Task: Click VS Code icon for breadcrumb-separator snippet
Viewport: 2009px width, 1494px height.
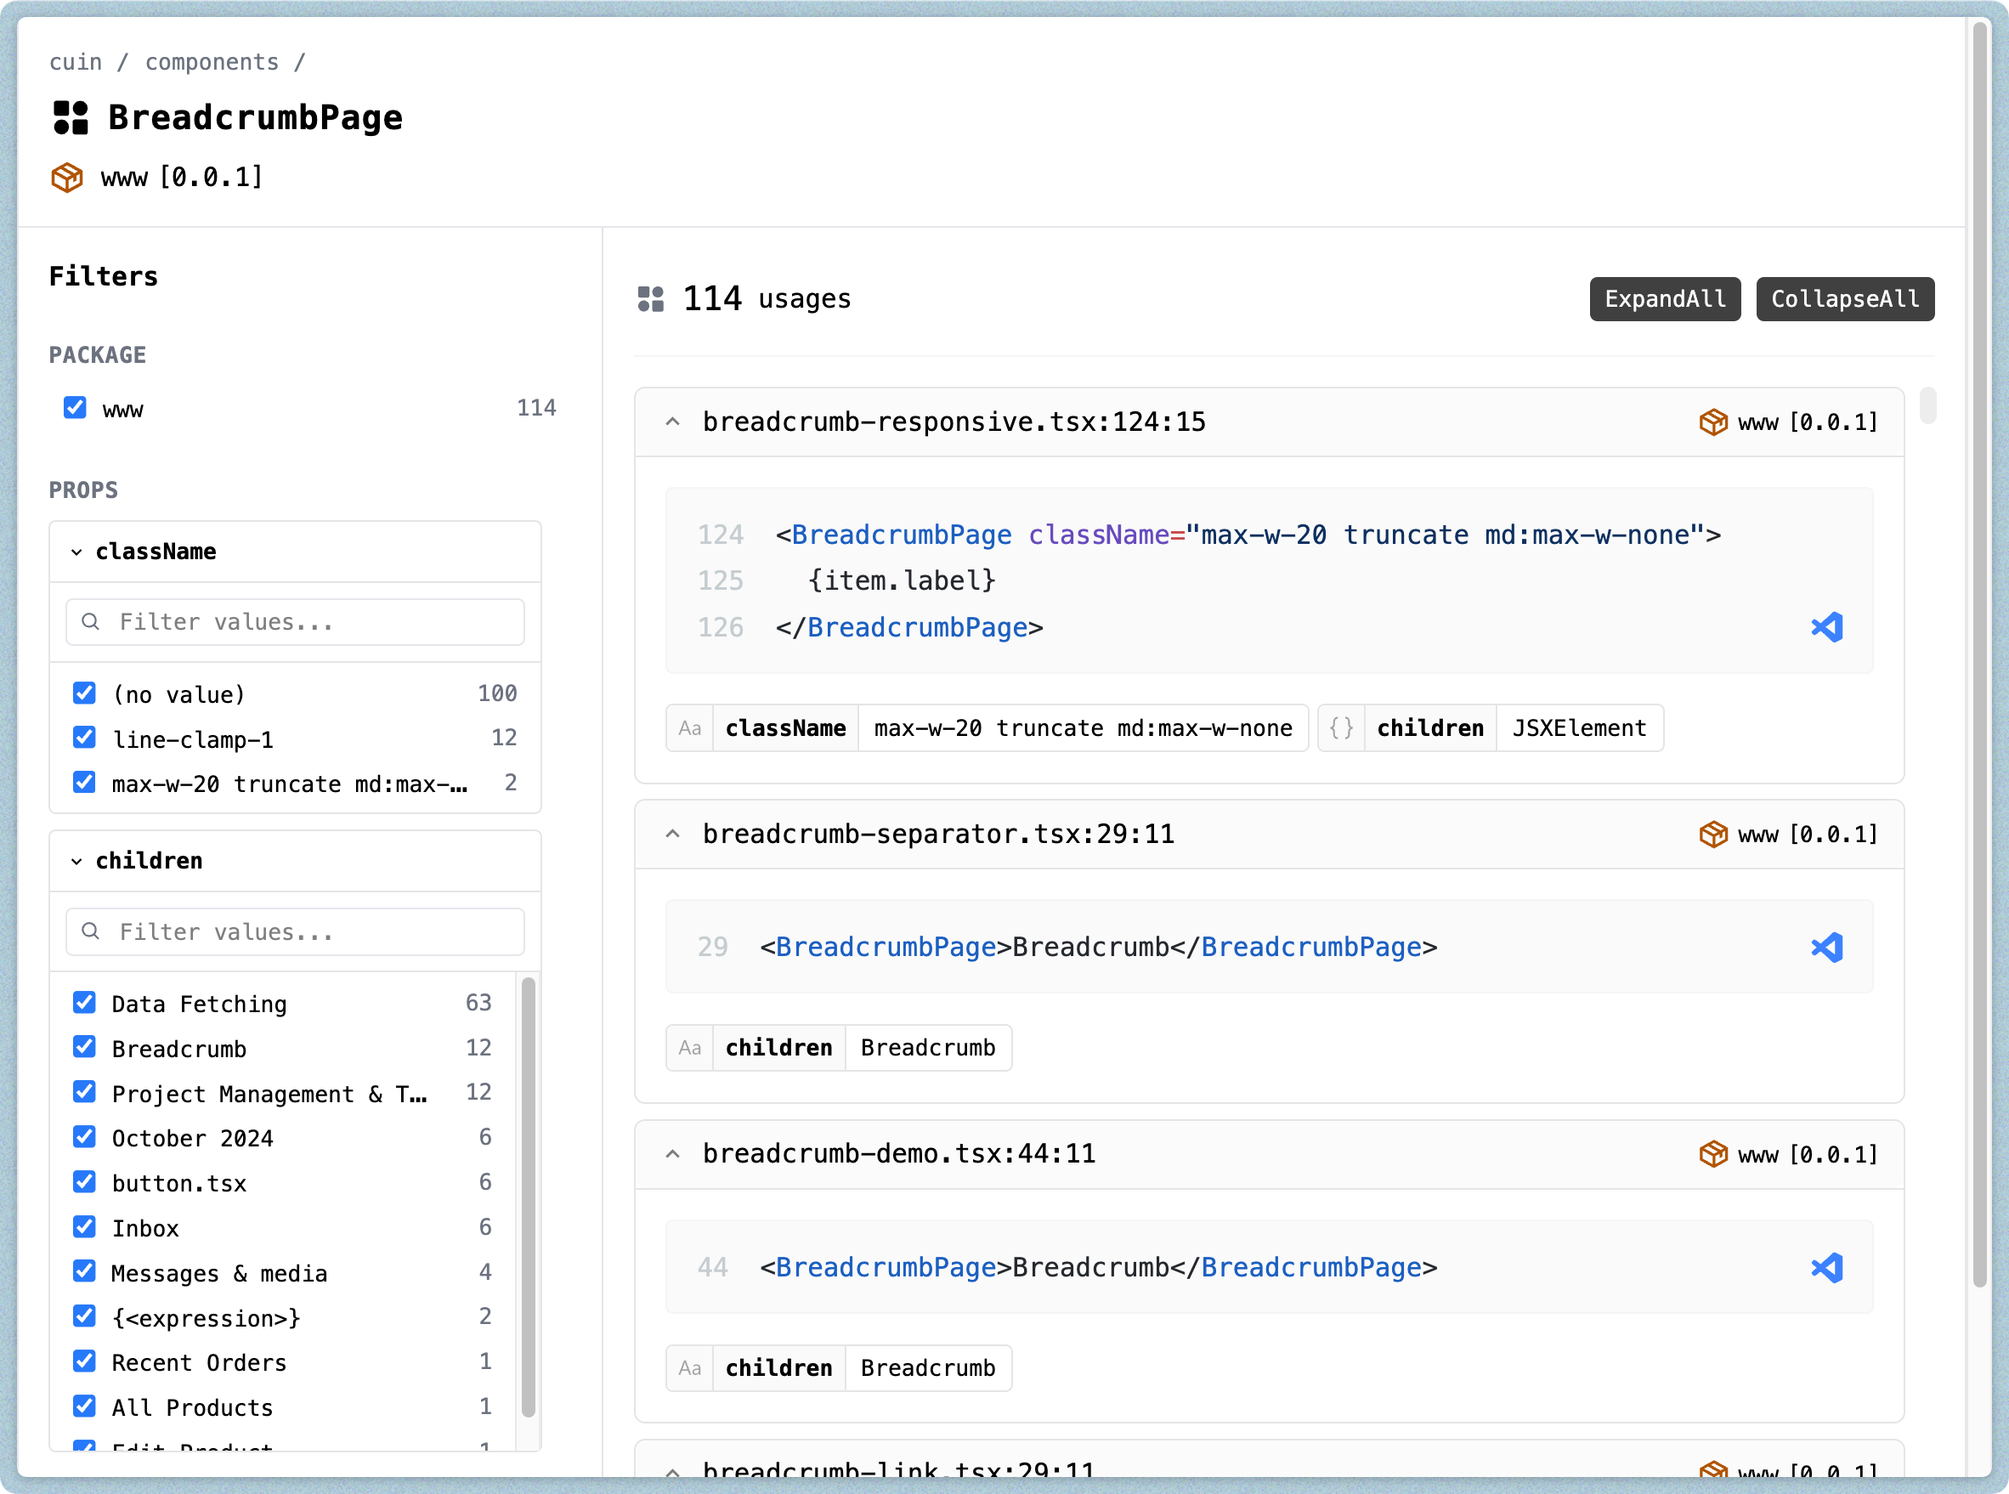Action: (1826, 947)
